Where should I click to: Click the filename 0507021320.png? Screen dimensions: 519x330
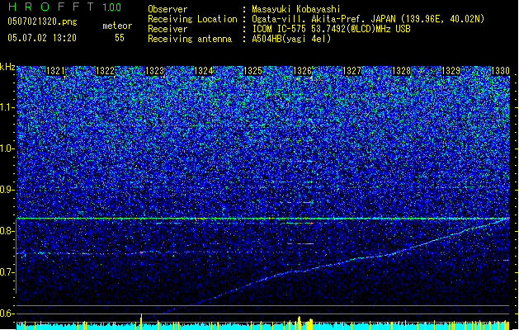pyautogui.click(x=42, y=22)
